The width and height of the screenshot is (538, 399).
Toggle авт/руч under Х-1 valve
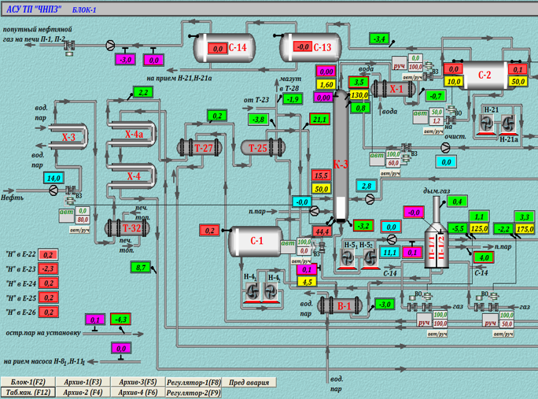click(x=411, y=78)
